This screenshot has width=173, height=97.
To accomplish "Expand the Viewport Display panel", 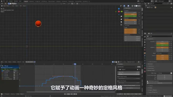I will (152, 90).
